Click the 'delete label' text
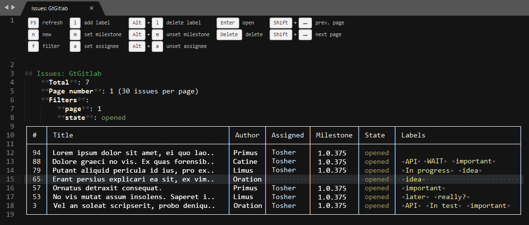The height and width of the screenshot is (225, 529). [x=184, y=23]
